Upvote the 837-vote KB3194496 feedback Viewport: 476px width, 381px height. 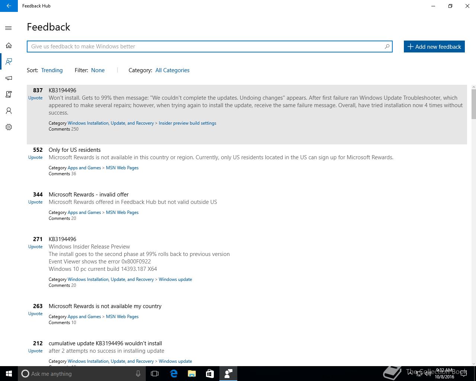[x=35, y=98]
